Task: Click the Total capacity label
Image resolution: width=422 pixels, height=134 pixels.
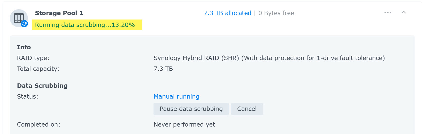Action: tap(38, 69)
